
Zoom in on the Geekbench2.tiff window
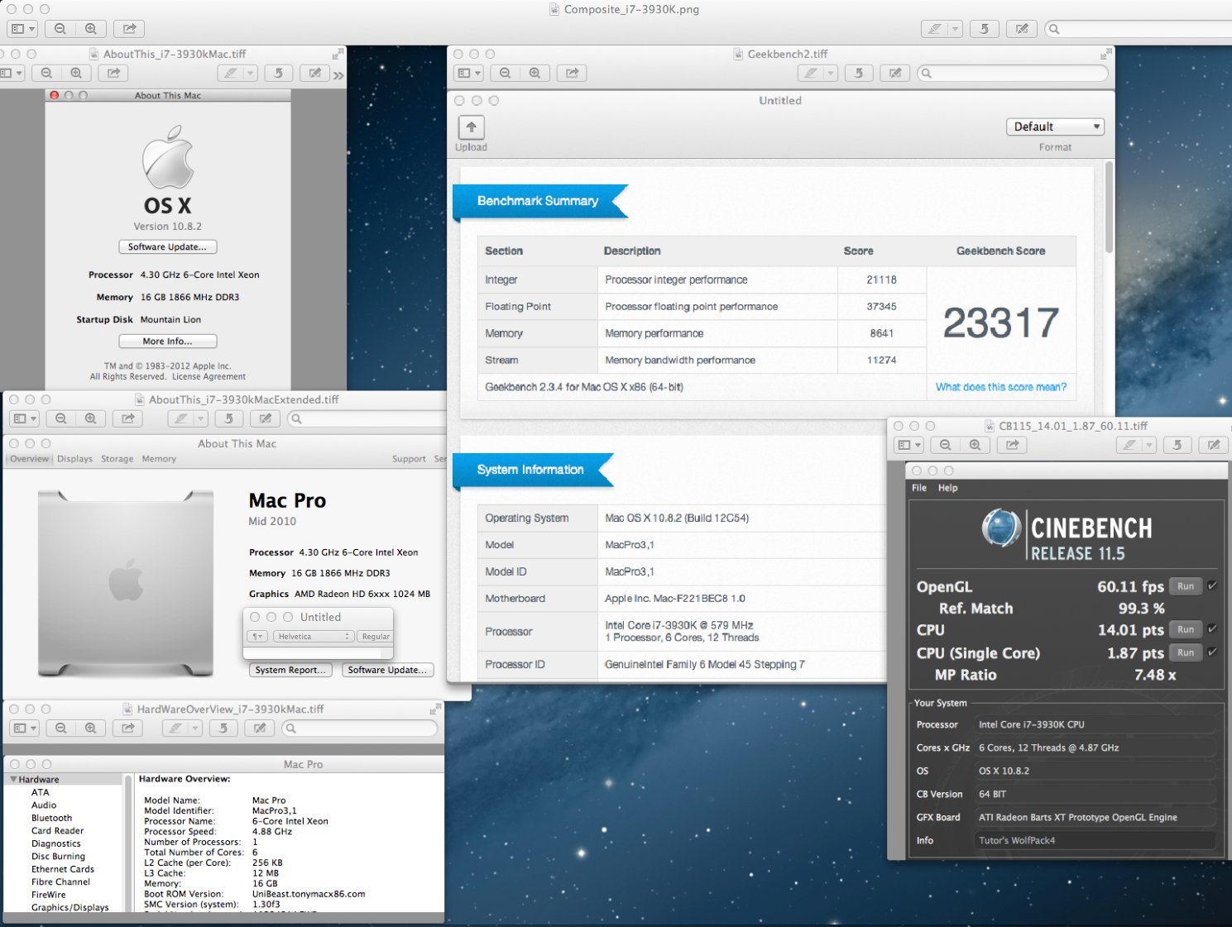(535, 73)
